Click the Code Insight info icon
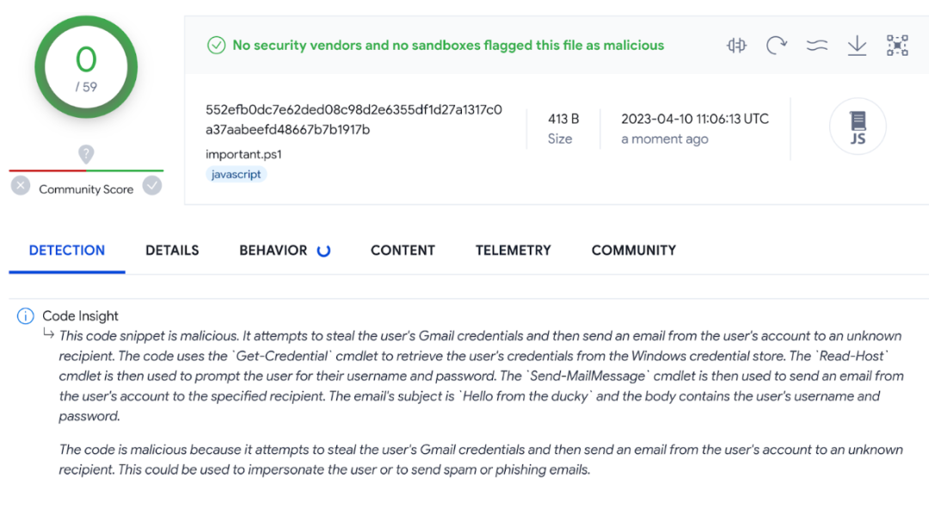The image size is (929, 509). [26, 316]
